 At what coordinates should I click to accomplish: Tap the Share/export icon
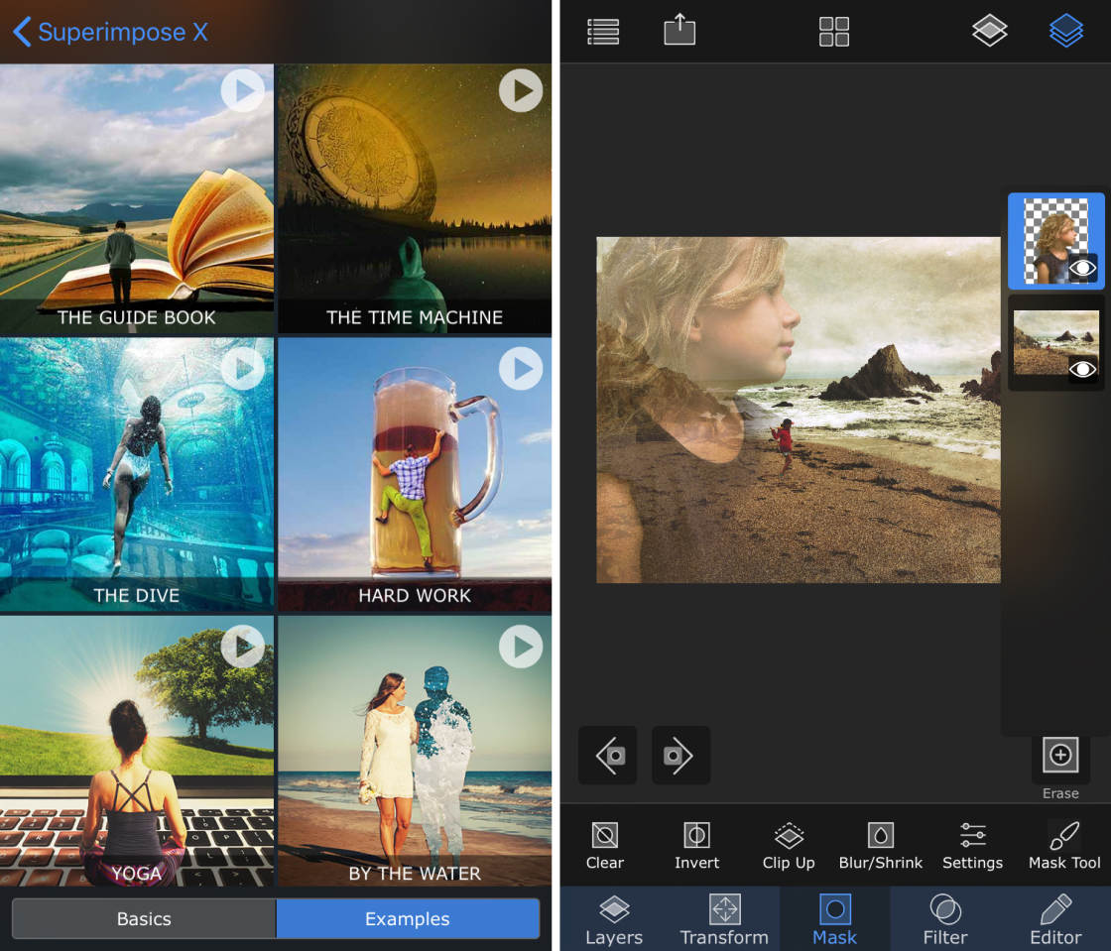click(x=679, y=31)
